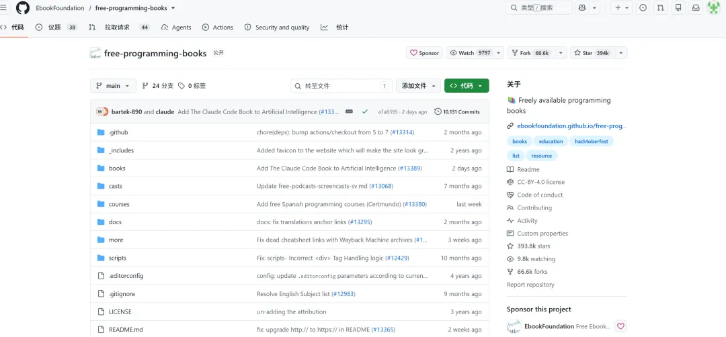Click the heart icon beside EbookFoundation sponsor
726x337 pixels.
point(620,326)
